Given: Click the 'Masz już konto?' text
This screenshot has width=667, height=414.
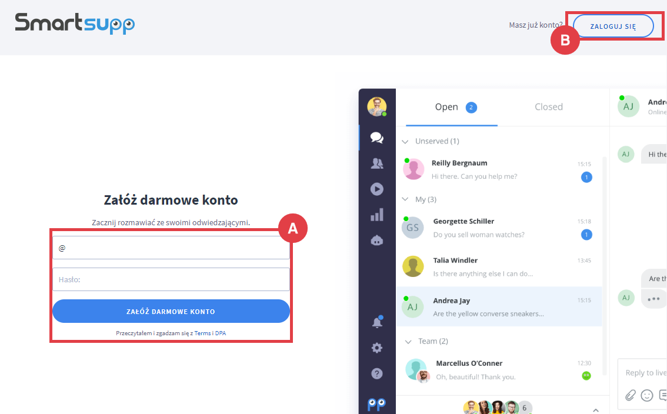Looking at the screenshot, I should coord(536,25).
